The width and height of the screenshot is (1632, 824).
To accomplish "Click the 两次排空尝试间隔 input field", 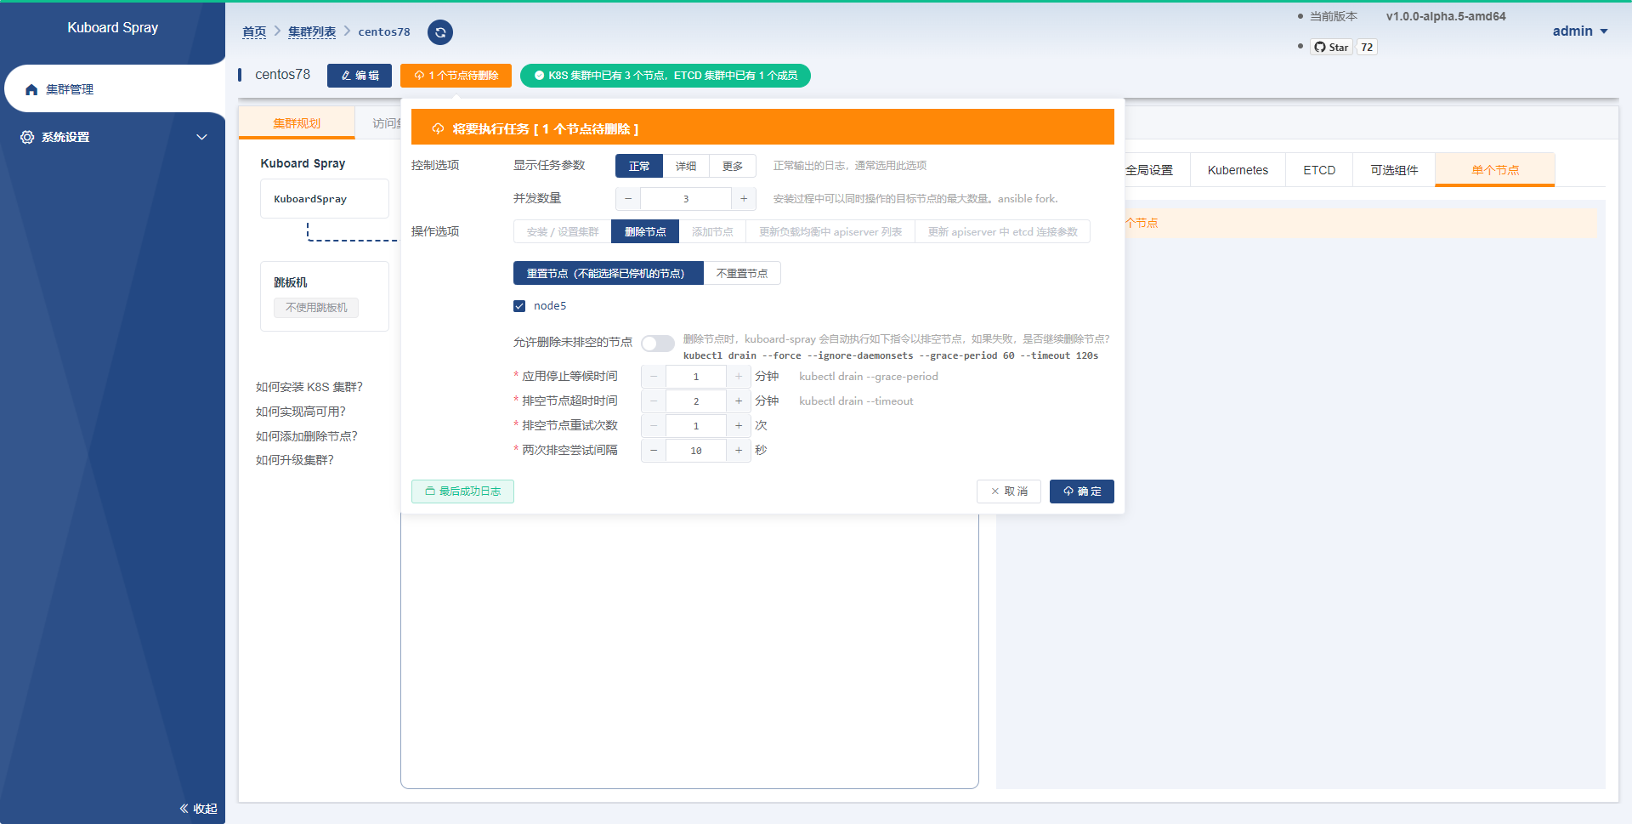I will (x=696, y=451).
